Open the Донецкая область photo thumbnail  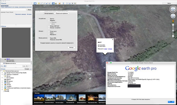point(39,98)
